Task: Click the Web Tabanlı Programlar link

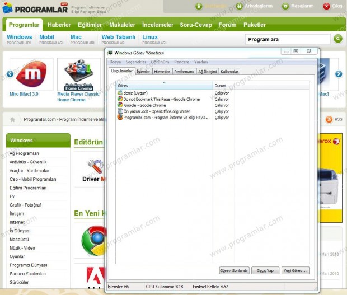Action: tap(118, 39)
